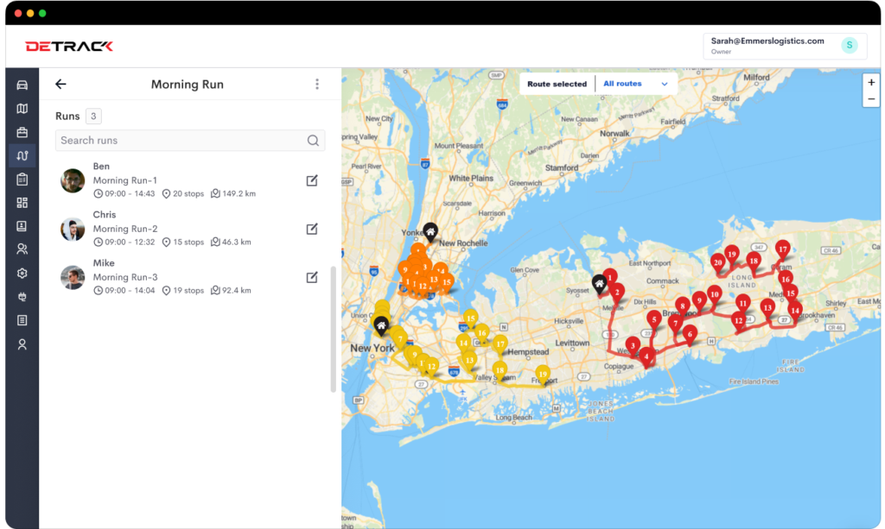Edit Mike's Morning Run-3 route

[x=312, y=278]
